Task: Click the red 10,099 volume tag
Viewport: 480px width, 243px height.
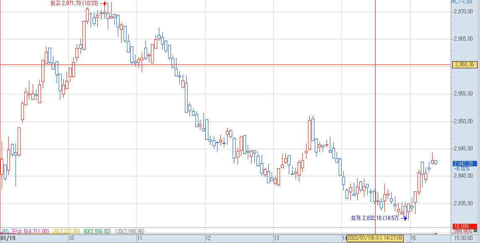Action: (464, 227)
